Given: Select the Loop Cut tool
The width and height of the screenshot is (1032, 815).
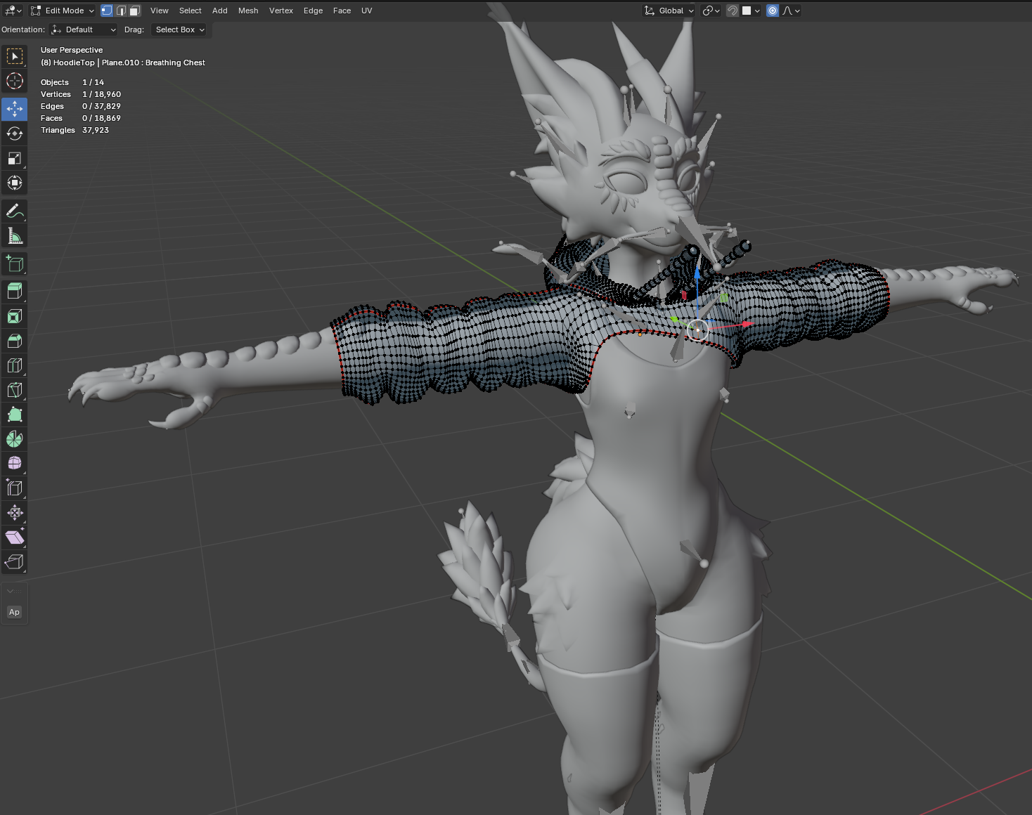Looking at the screenshot, I should (x=15, y=365).
